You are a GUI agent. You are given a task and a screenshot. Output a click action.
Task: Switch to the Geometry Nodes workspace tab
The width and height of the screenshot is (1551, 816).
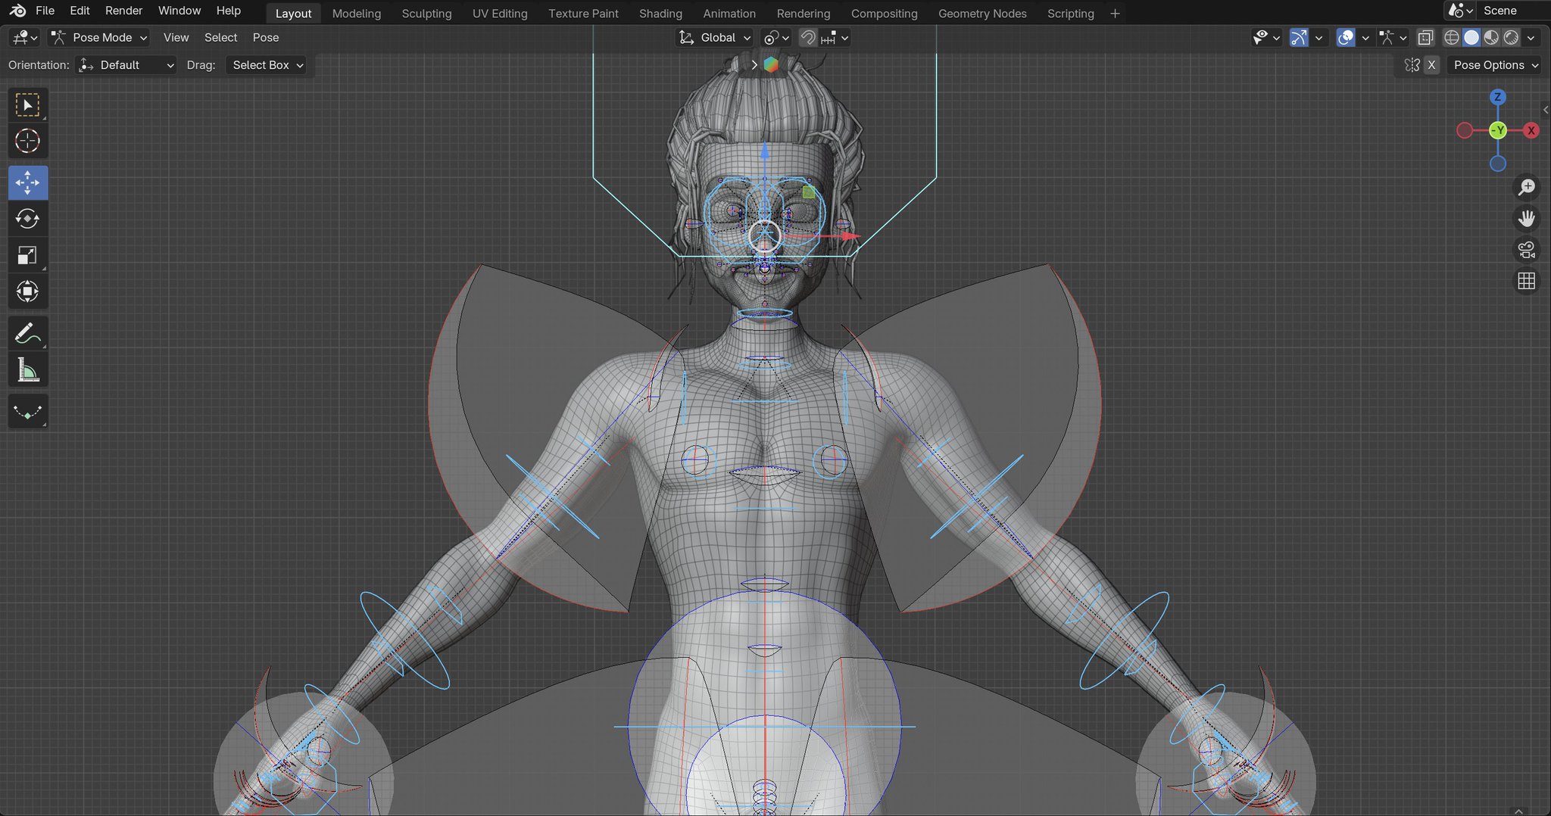(x=982, y=13)
